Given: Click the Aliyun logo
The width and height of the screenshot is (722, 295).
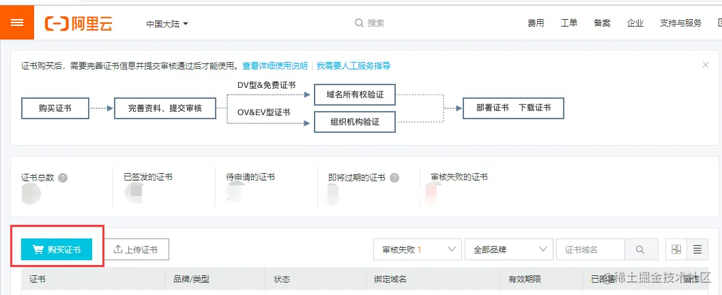Looking at the screenshot, I should 78,23.
